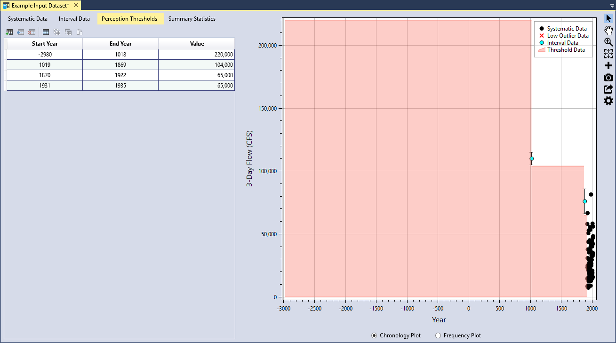Viewport: 616px width, 343px height.
Task: Go to the Summary Statistics tab
Action: point(192,19)
